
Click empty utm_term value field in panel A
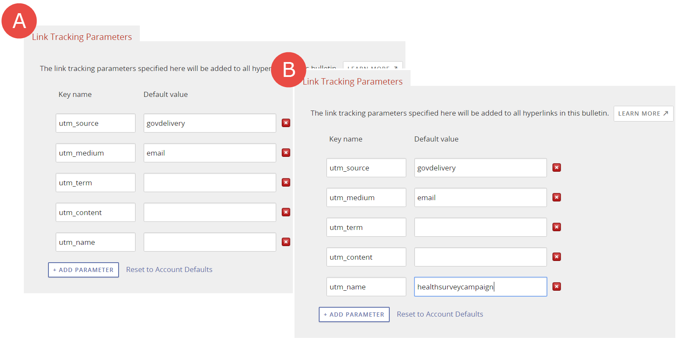click(x=210, y=183)
